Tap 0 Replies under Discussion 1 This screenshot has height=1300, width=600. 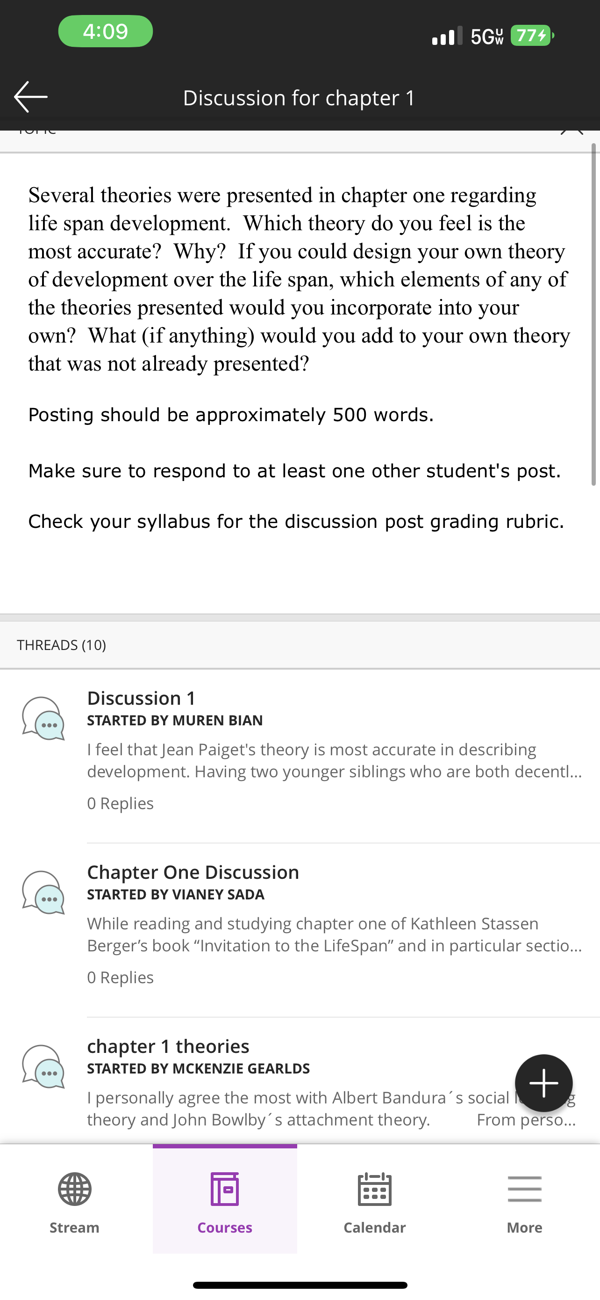tap(121, 803)
